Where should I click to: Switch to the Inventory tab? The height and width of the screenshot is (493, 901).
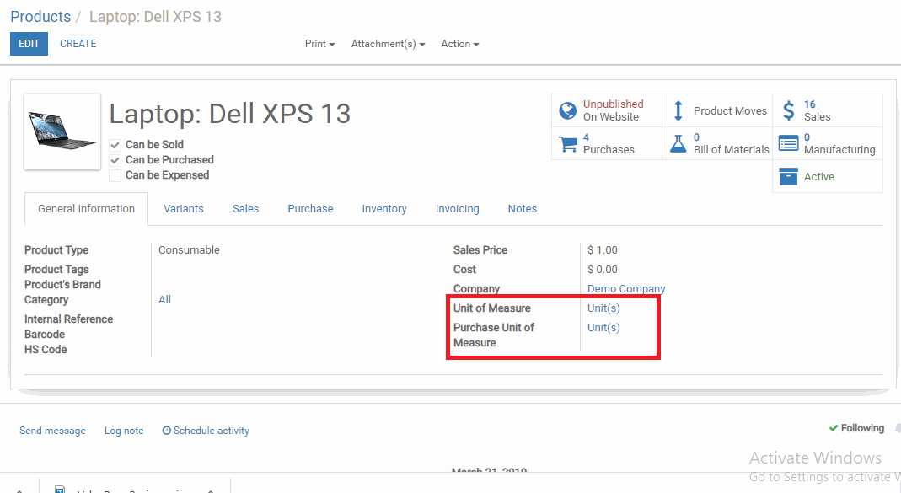pos(384,209)
